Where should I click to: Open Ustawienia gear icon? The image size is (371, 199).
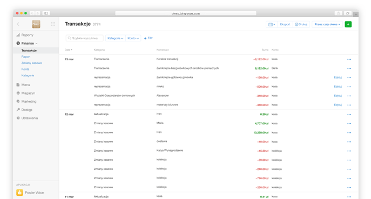[18, 118]
